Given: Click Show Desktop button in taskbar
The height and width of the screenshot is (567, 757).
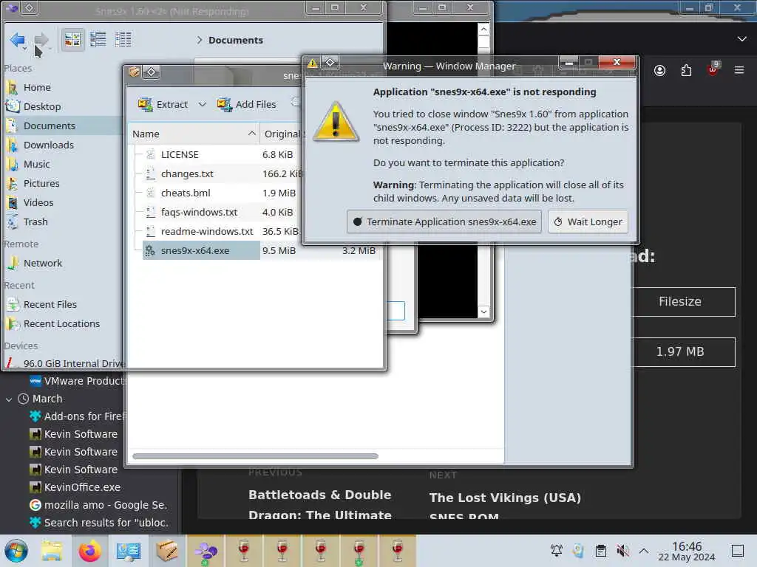Looking at the screenshot, I should (x=738, y=551).
